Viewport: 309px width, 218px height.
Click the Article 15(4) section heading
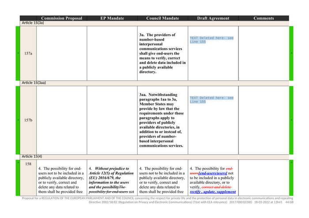[32, 156]
